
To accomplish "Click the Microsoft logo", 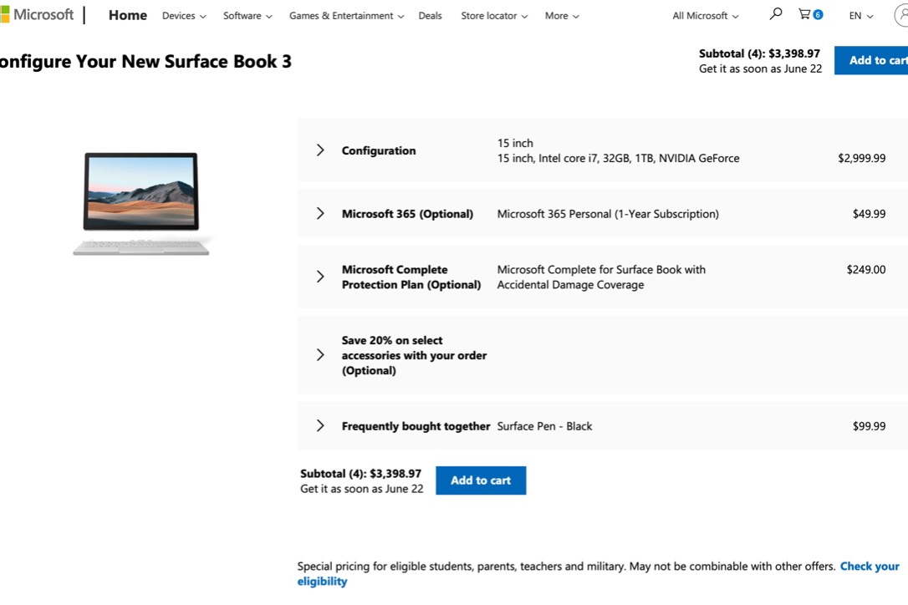I will (37, 15).
